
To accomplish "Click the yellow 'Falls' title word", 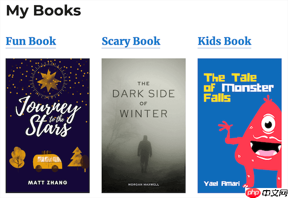I will point(217,98).
